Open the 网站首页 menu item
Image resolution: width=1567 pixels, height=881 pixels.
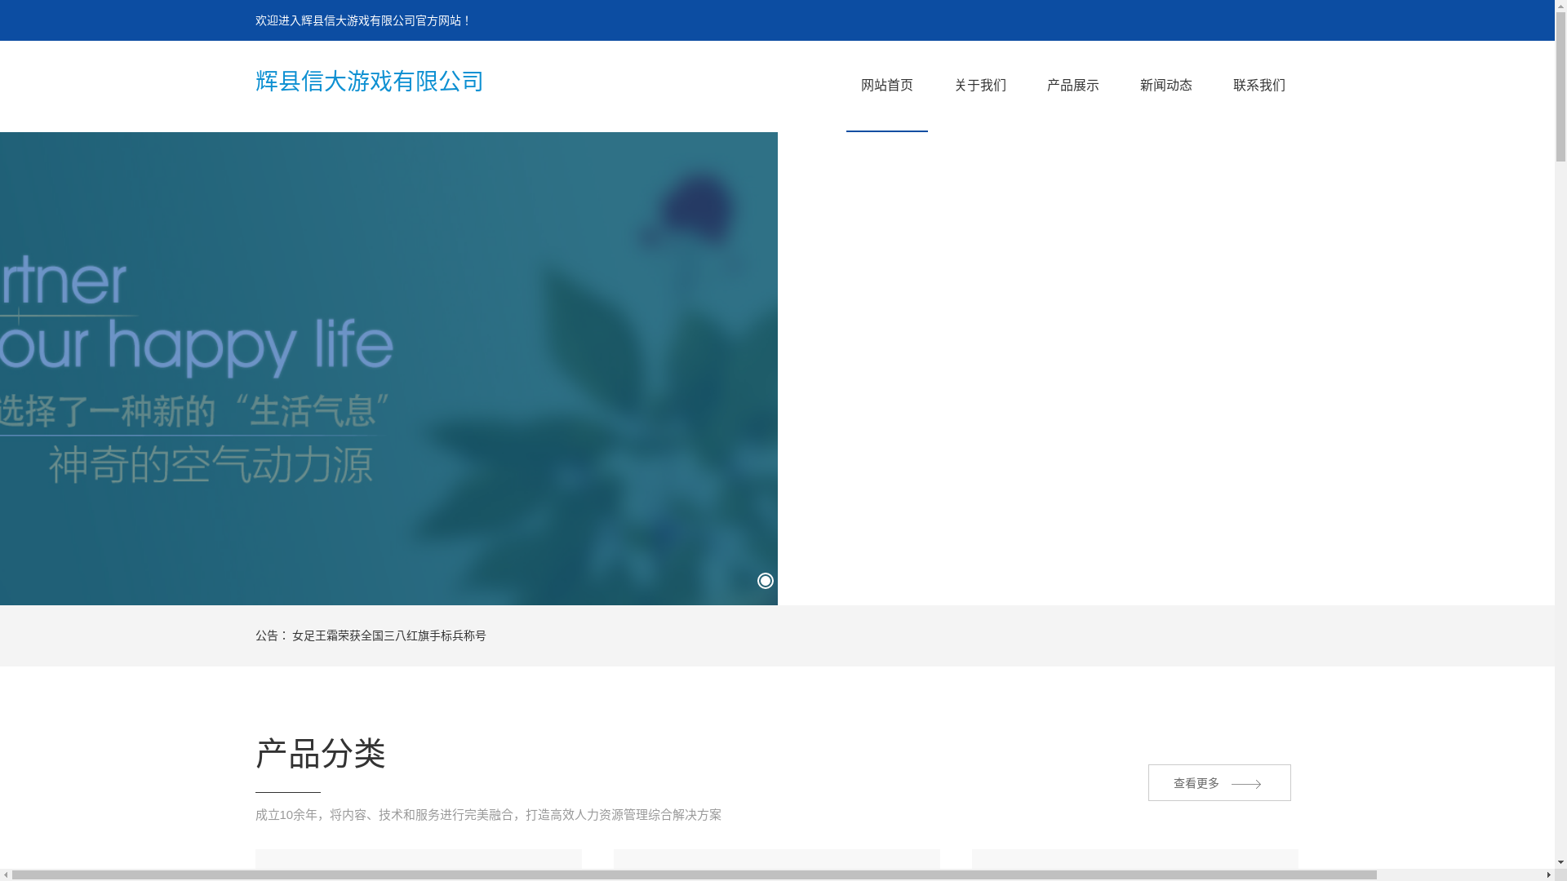point(886,86)
